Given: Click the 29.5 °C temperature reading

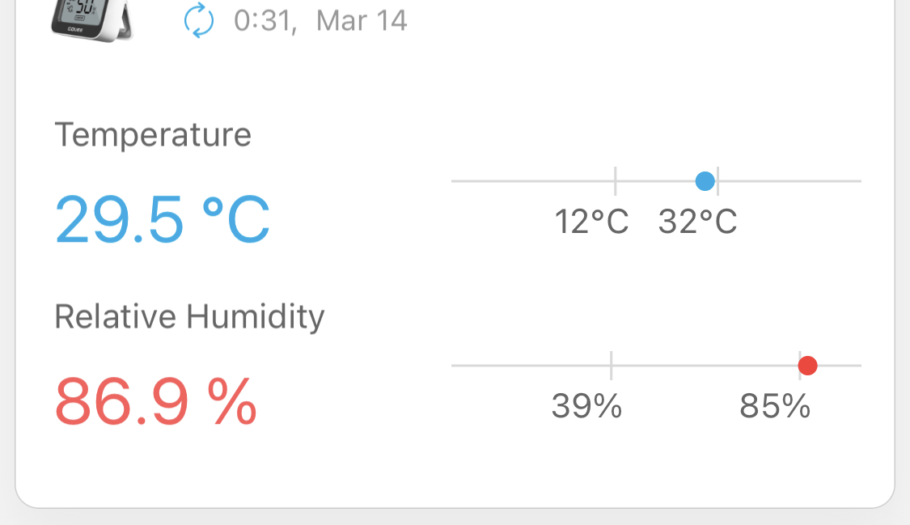Looking at the screenshot, I should 163,220.
